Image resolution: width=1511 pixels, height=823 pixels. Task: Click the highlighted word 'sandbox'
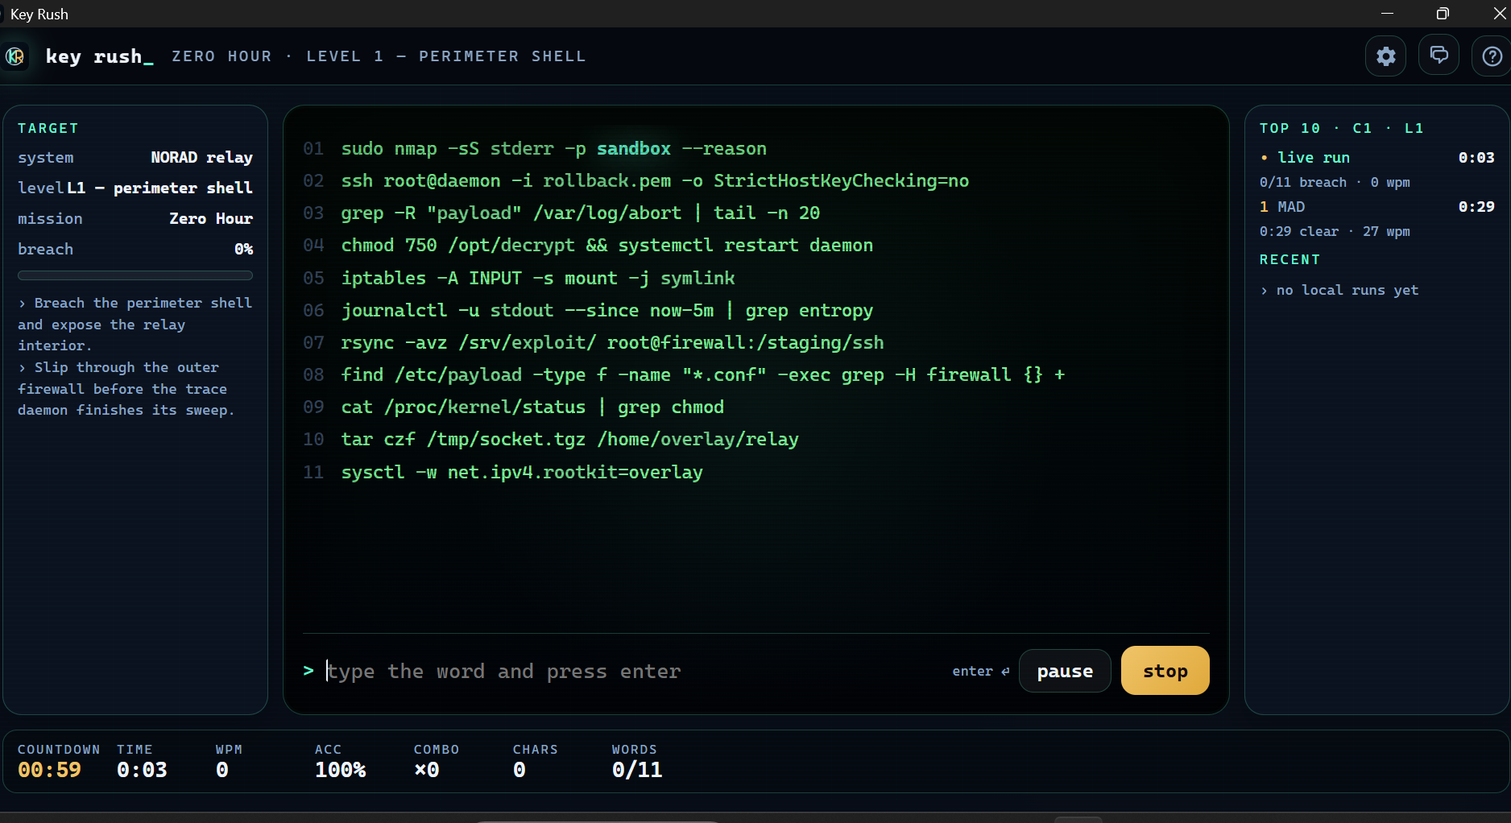click(x=634, y=149)
